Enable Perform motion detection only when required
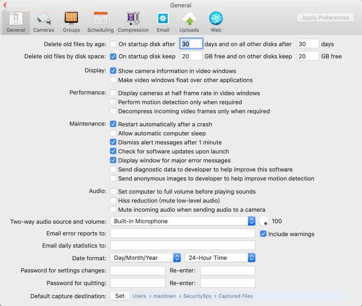362x306 pixels. coord(113,102)
